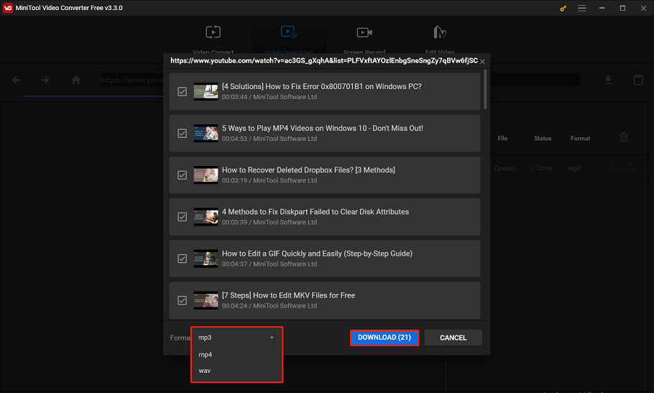The image size is (654, 393).
Task: Open the Screen Record tab
Action: tap(364, 38)
